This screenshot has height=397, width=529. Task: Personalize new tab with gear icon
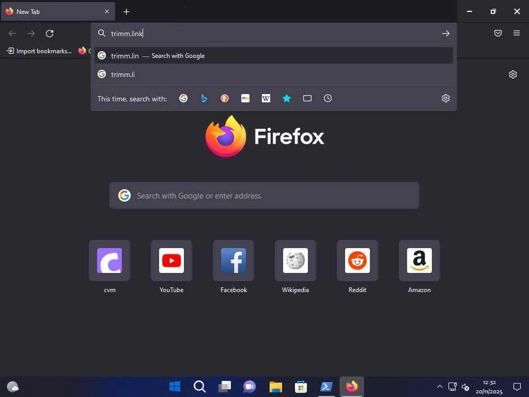[512, 74]
